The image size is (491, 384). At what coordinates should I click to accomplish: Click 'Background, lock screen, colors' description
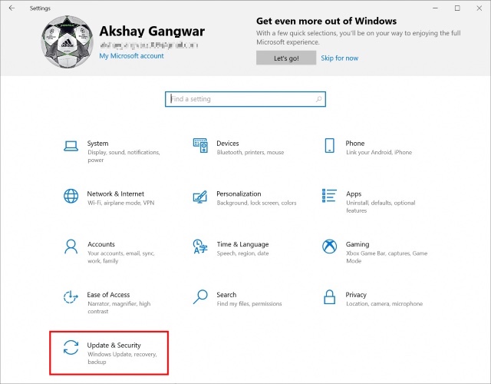click(256, 203)
